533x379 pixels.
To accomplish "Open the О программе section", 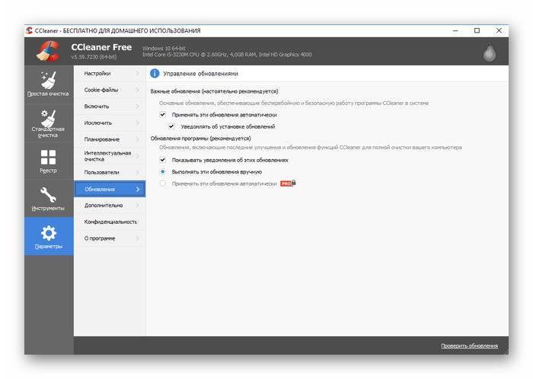I will tap(110, 238).
